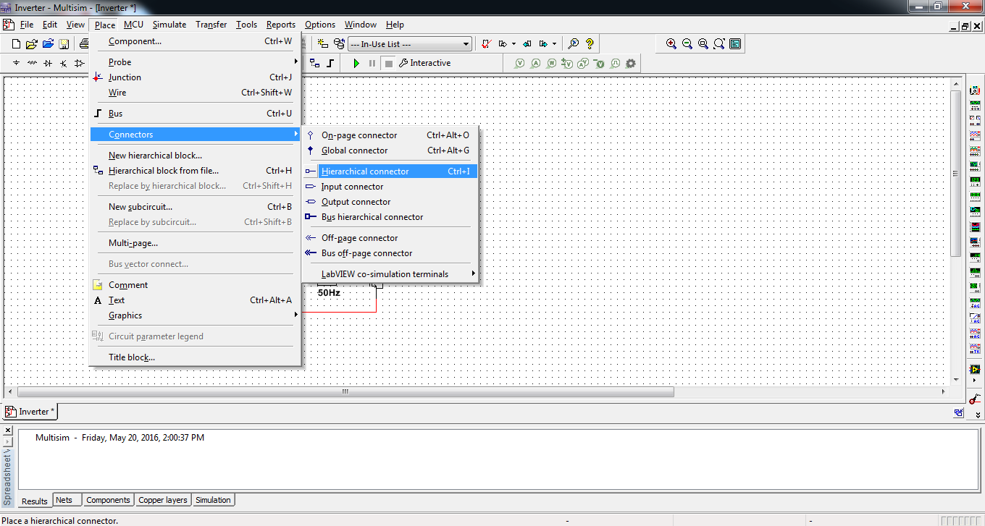Choose Bus hierarchical connector

click(x=390, y=217)
